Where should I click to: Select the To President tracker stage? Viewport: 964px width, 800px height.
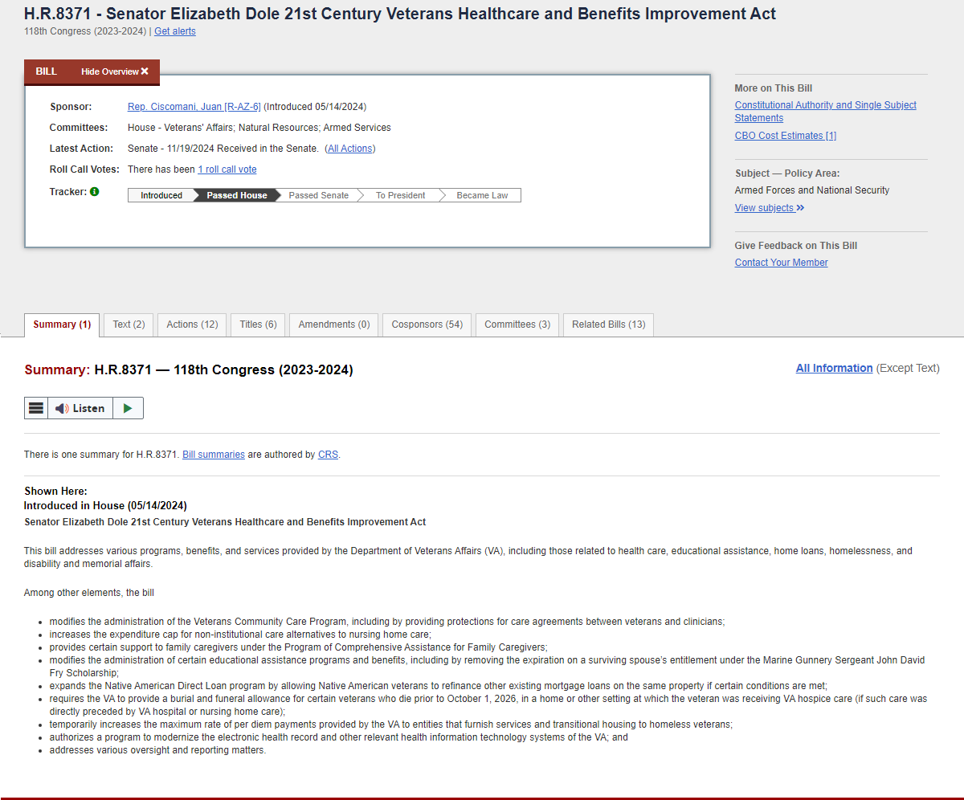[x=401, y=195]
